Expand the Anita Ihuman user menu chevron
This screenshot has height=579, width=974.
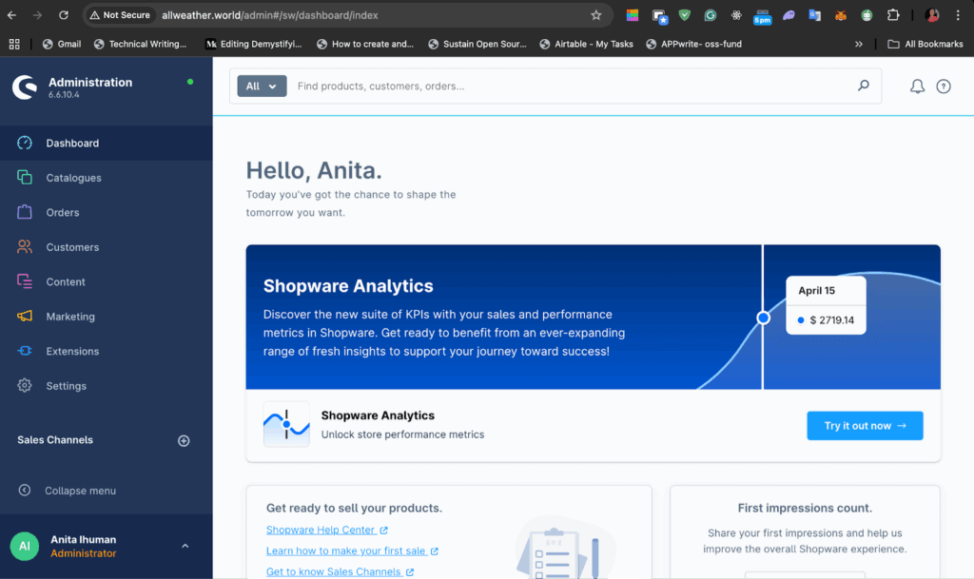click(185, 546)
